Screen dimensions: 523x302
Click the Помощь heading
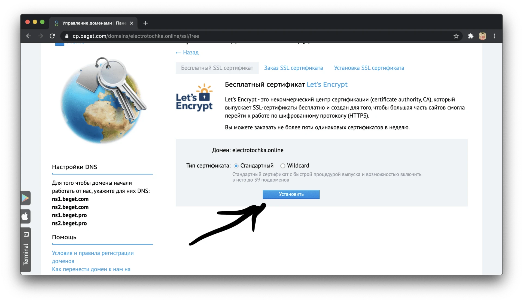click(64, 237)
